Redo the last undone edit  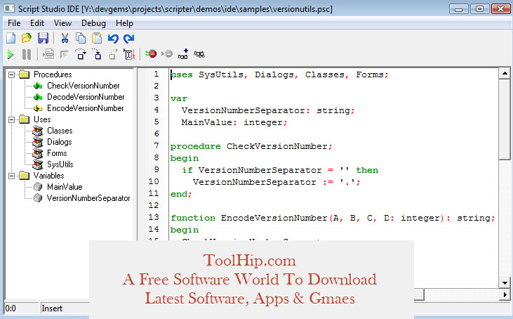(x=129, y=39)
